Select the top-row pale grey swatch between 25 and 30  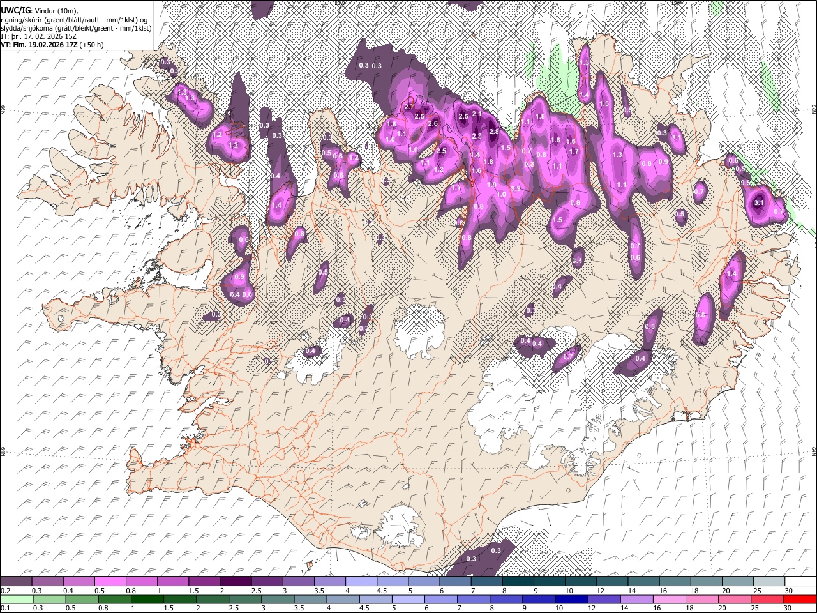tap(769, 582)
